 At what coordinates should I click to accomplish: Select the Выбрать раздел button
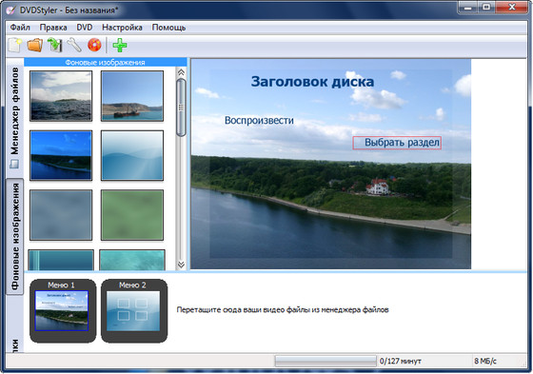coord(397,143)
